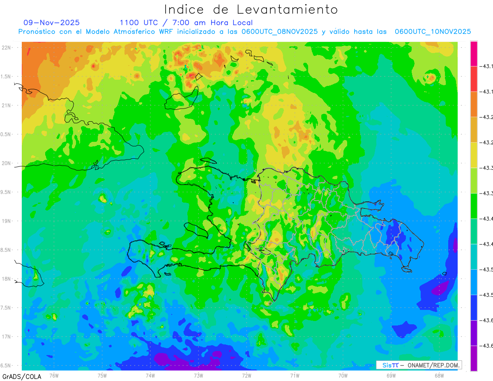Click the 'Indice de Levantamiento' title
Viewport: 493px width, 381px height.
coord(251,9)
